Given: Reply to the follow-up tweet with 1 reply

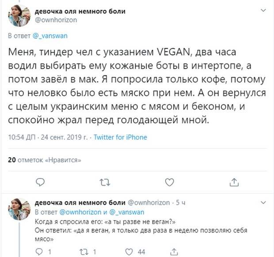Looking at the screenshot, I should pos(39,252).
